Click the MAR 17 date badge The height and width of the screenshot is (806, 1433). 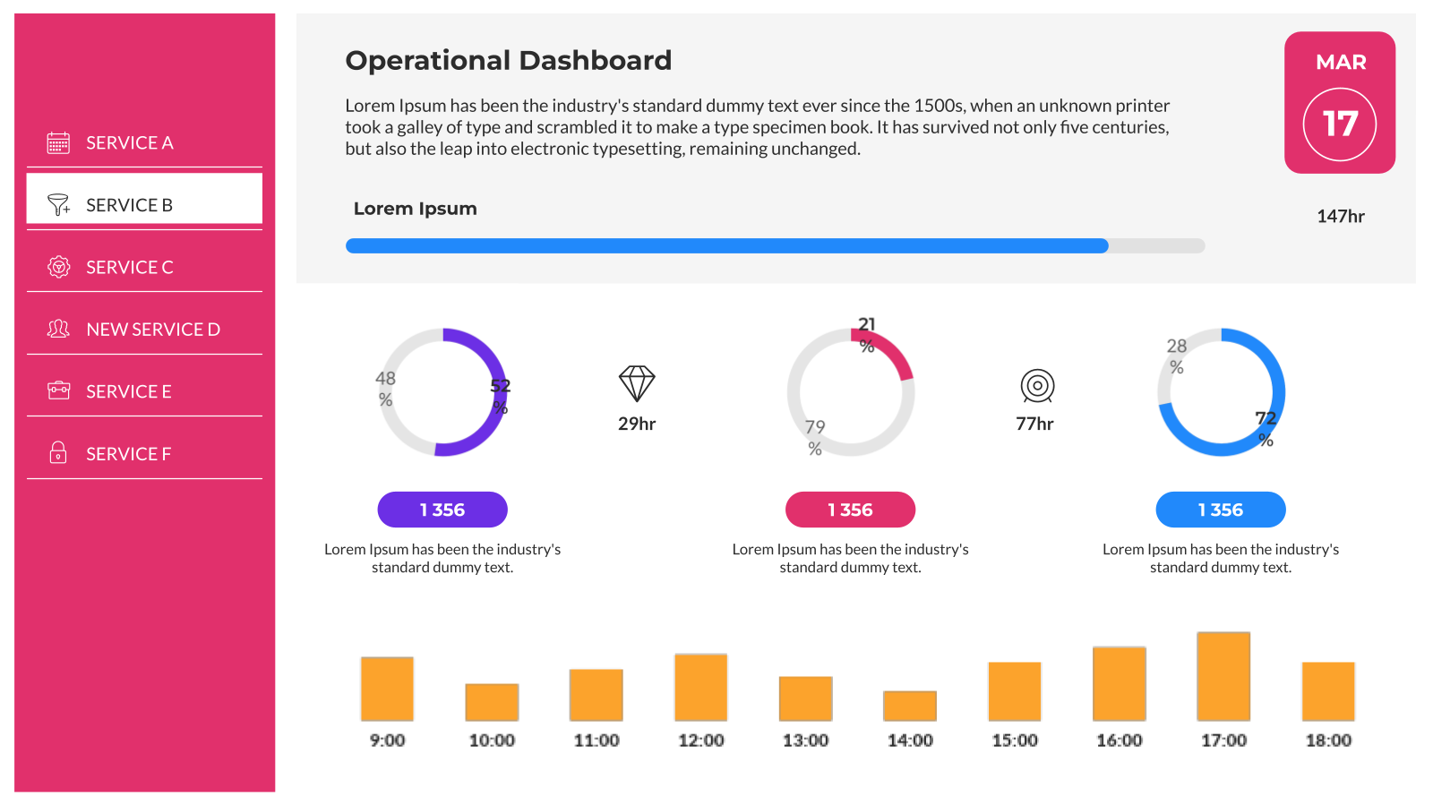point(1340,103)
